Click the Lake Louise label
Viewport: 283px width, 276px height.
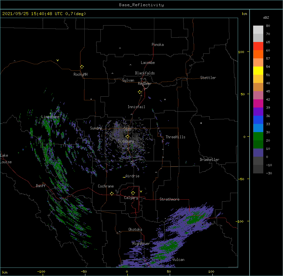[x=6, y=159]
